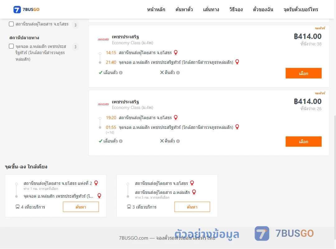Show refund info icon on 19:20 trip
Viewport: 336px width, 249px height.
[x=178, y=141]
